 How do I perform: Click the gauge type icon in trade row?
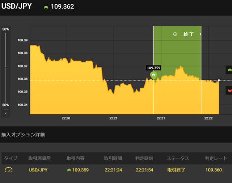pos(9,170)
